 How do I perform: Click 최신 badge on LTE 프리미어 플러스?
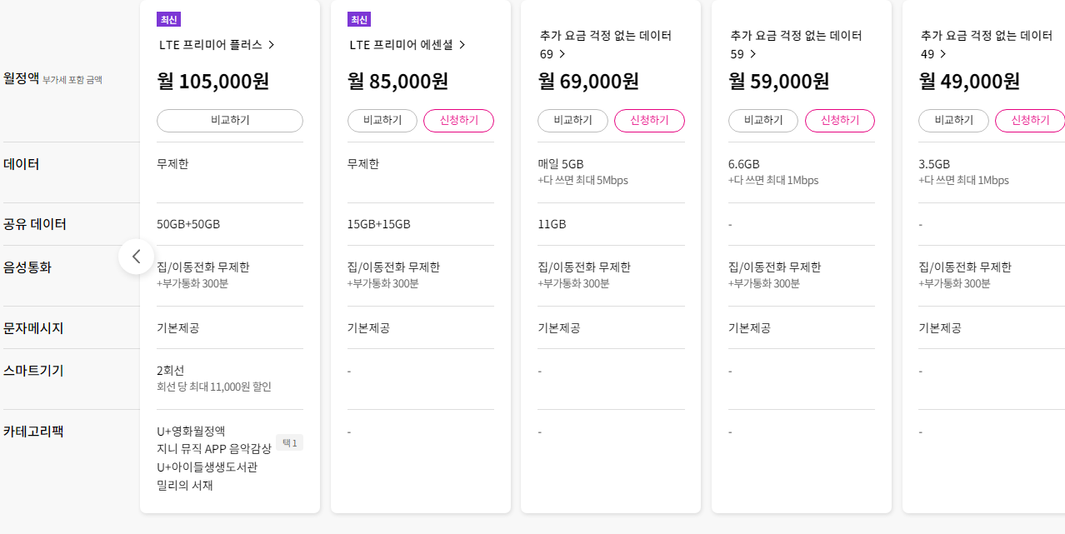(x=168, y=20)
